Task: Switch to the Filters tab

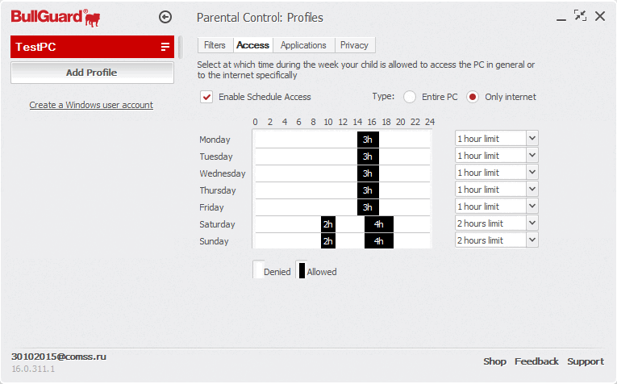Action: point(215,45)
